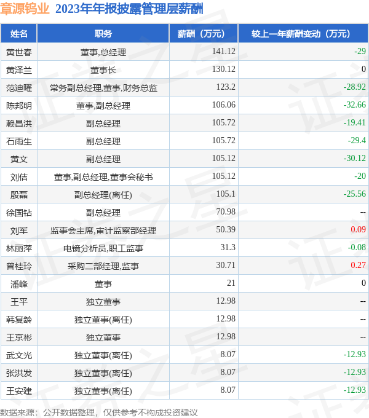Select the name 范迪曜
This screenshot has height=418, width=369.
click(19, 88)
